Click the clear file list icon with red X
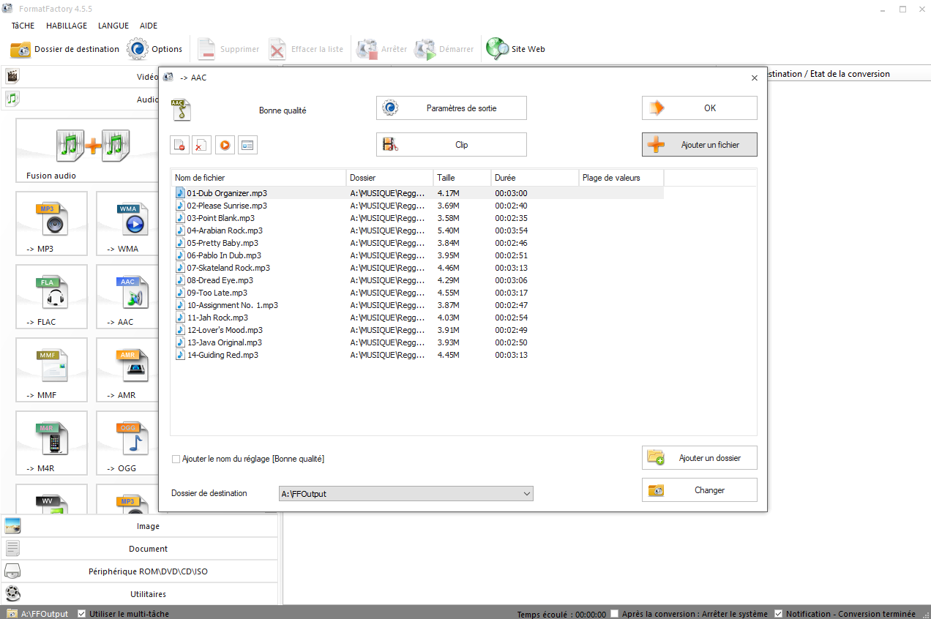Image resolution: width=931 pixels, height=619 pixels. click(202, 145)
